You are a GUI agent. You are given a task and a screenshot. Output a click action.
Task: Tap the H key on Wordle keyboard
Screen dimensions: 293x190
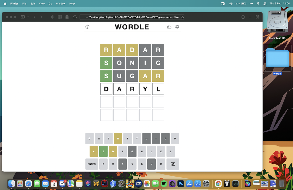click(142, 151)
